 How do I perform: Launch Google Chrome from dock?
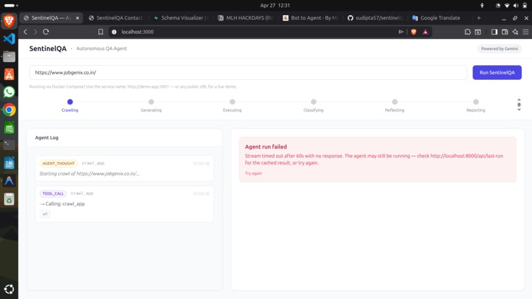pos(9,110)
